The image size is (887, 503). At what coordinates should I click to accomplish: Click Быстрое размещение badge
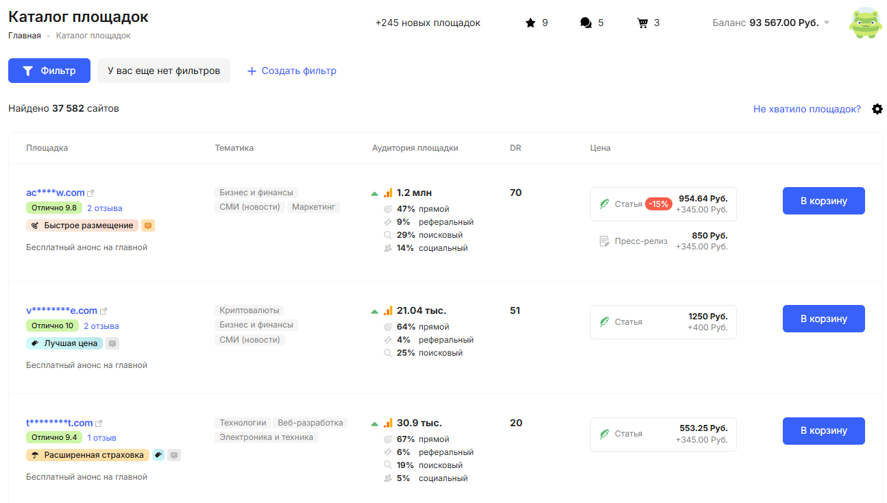82,225
